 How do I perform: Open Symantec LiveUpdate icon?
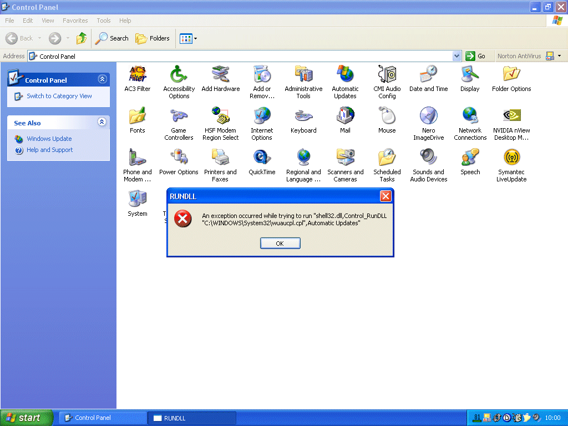[x=511, y=158]
